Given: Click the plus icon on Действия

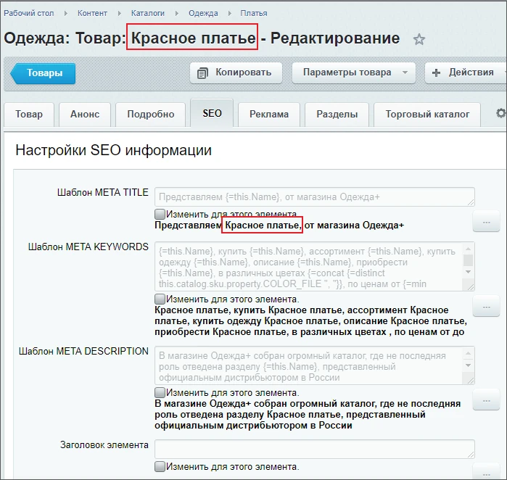Looking at the screenshot, I should point(436,73).
